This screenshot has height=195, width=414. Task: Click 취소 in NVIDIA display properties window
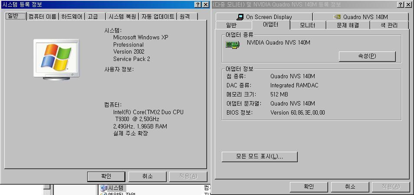click(350, 187)
